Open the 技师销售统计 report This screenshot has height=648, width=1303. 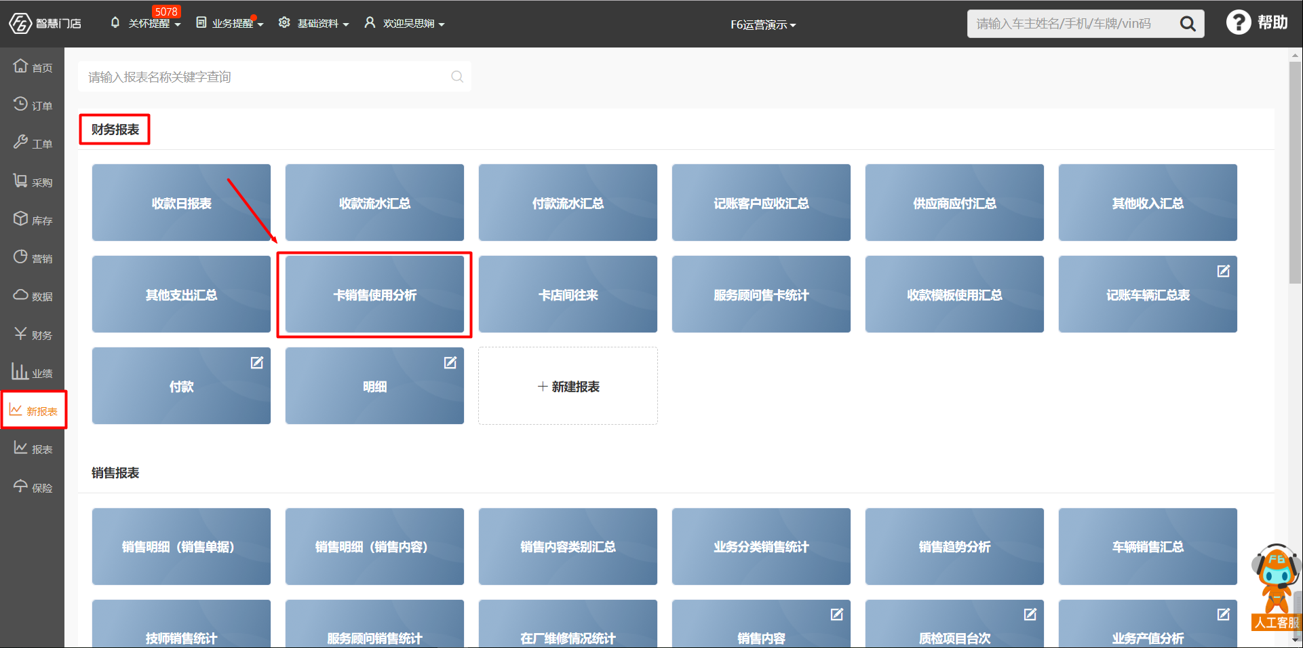click(x=181, y=624)
